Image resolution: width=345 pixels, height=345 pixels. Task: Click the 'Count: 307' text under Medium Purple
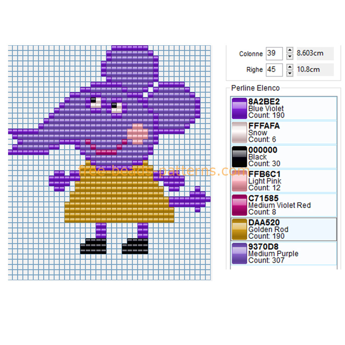coord(266,261)
